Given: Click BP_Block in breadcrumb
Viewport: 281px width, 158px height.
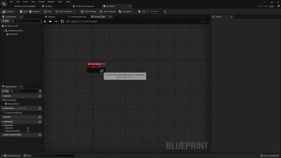Looking at the screenshot, I should 72,22.
